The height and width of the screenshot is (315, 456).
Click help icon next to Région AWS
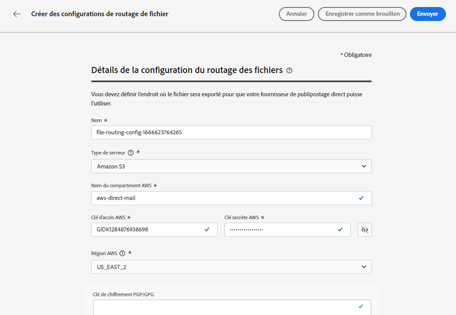122,253
